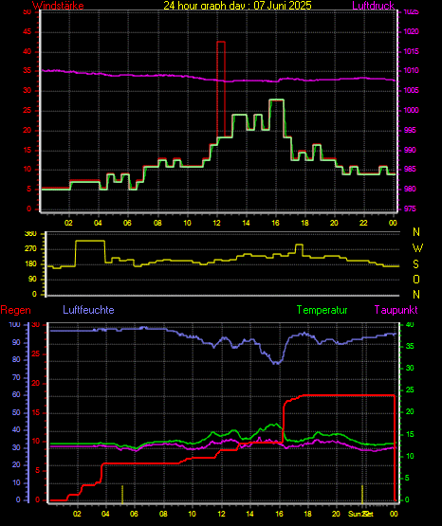This screenshot has width=442, height=526.
Task: Click the magenta Taupunkt label
Action: 396,310
